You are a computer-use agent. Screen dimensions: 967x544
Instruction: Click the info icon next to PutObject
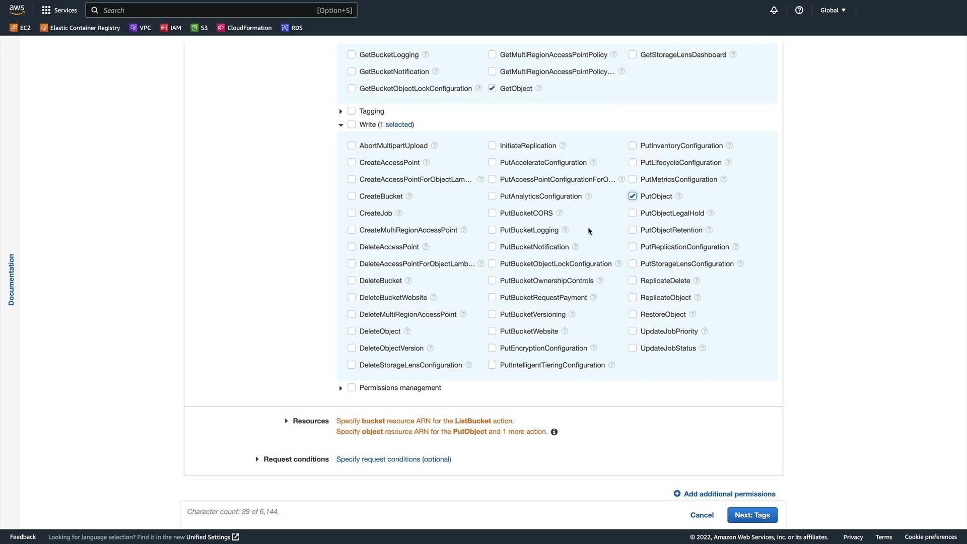click(x=679, y=196)
